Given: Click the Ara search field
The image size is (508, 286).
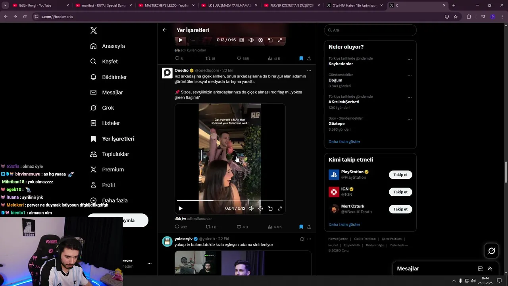Looking at the screenshot, I should click(370, 30).
